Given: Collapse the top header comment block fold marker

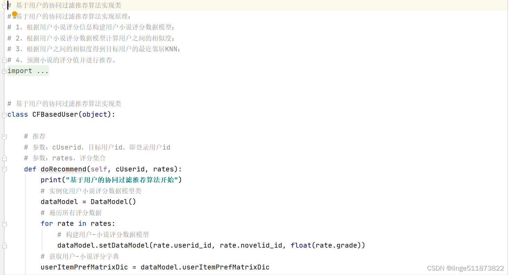Looking at the screenshot, I should 4,6.
